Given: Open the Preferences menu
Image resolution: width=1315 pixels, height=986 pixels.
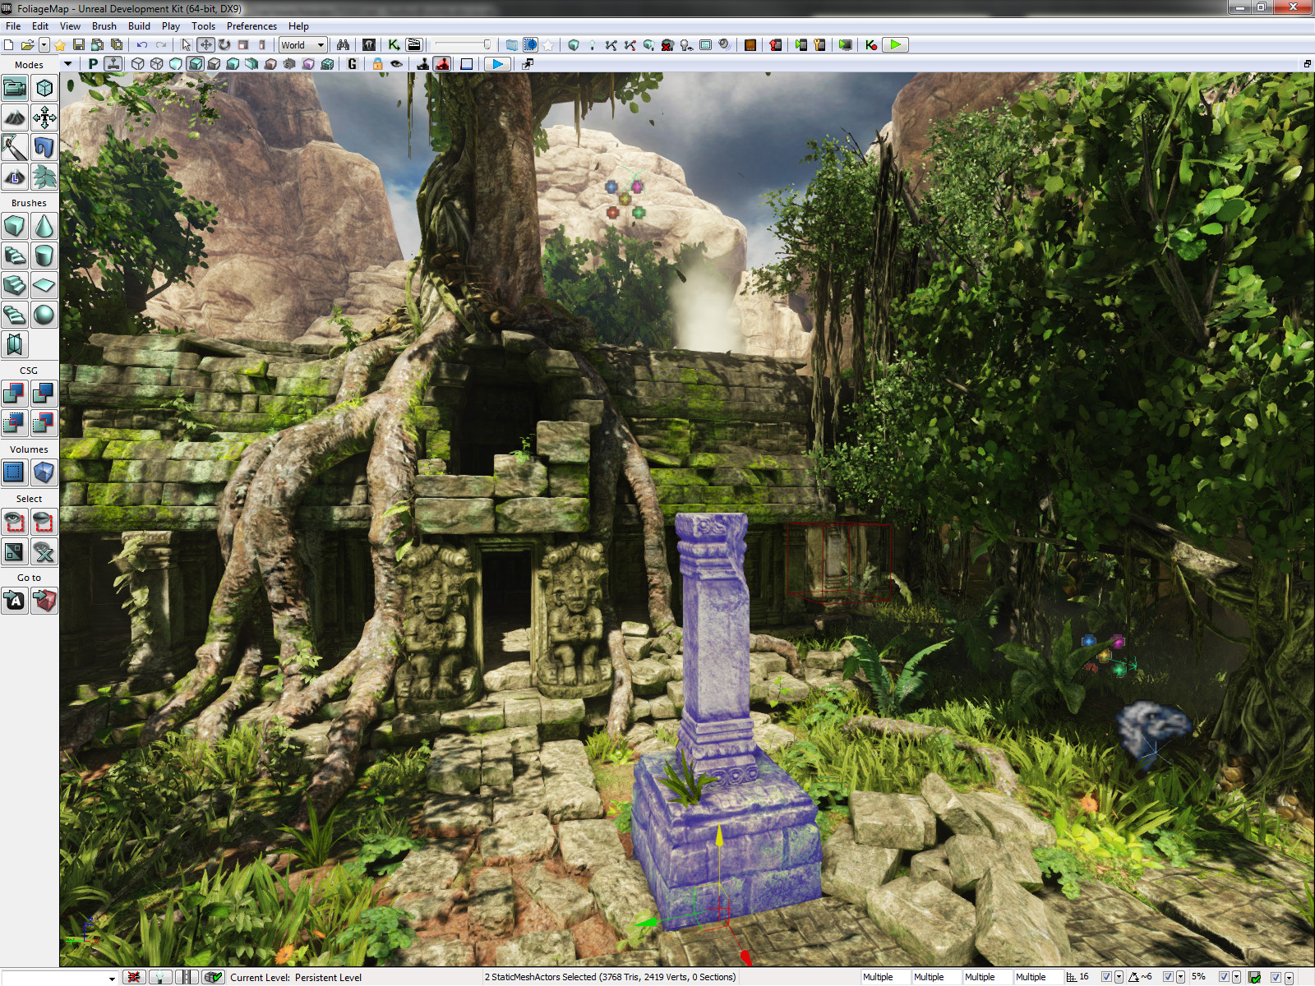Looking at the screenshot, I should [x=251, y=26].
